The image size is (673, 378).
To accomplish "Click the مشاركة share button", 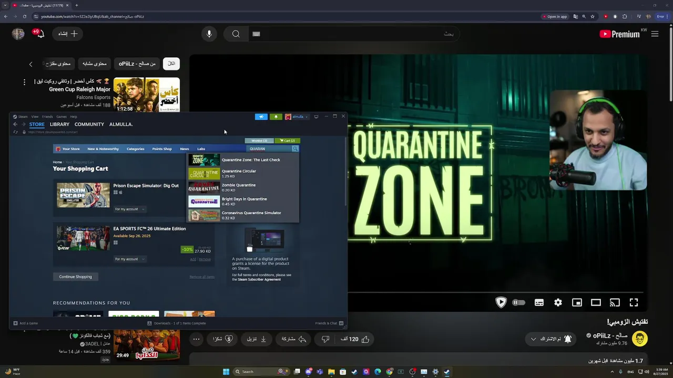I will pos(293,339).
